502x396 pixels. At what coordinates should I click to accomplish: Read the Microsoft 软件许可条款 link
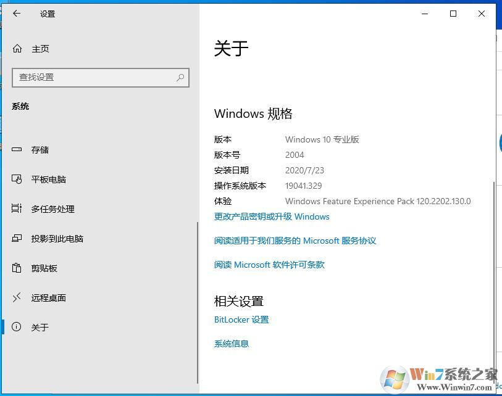[x=269, y=265]
